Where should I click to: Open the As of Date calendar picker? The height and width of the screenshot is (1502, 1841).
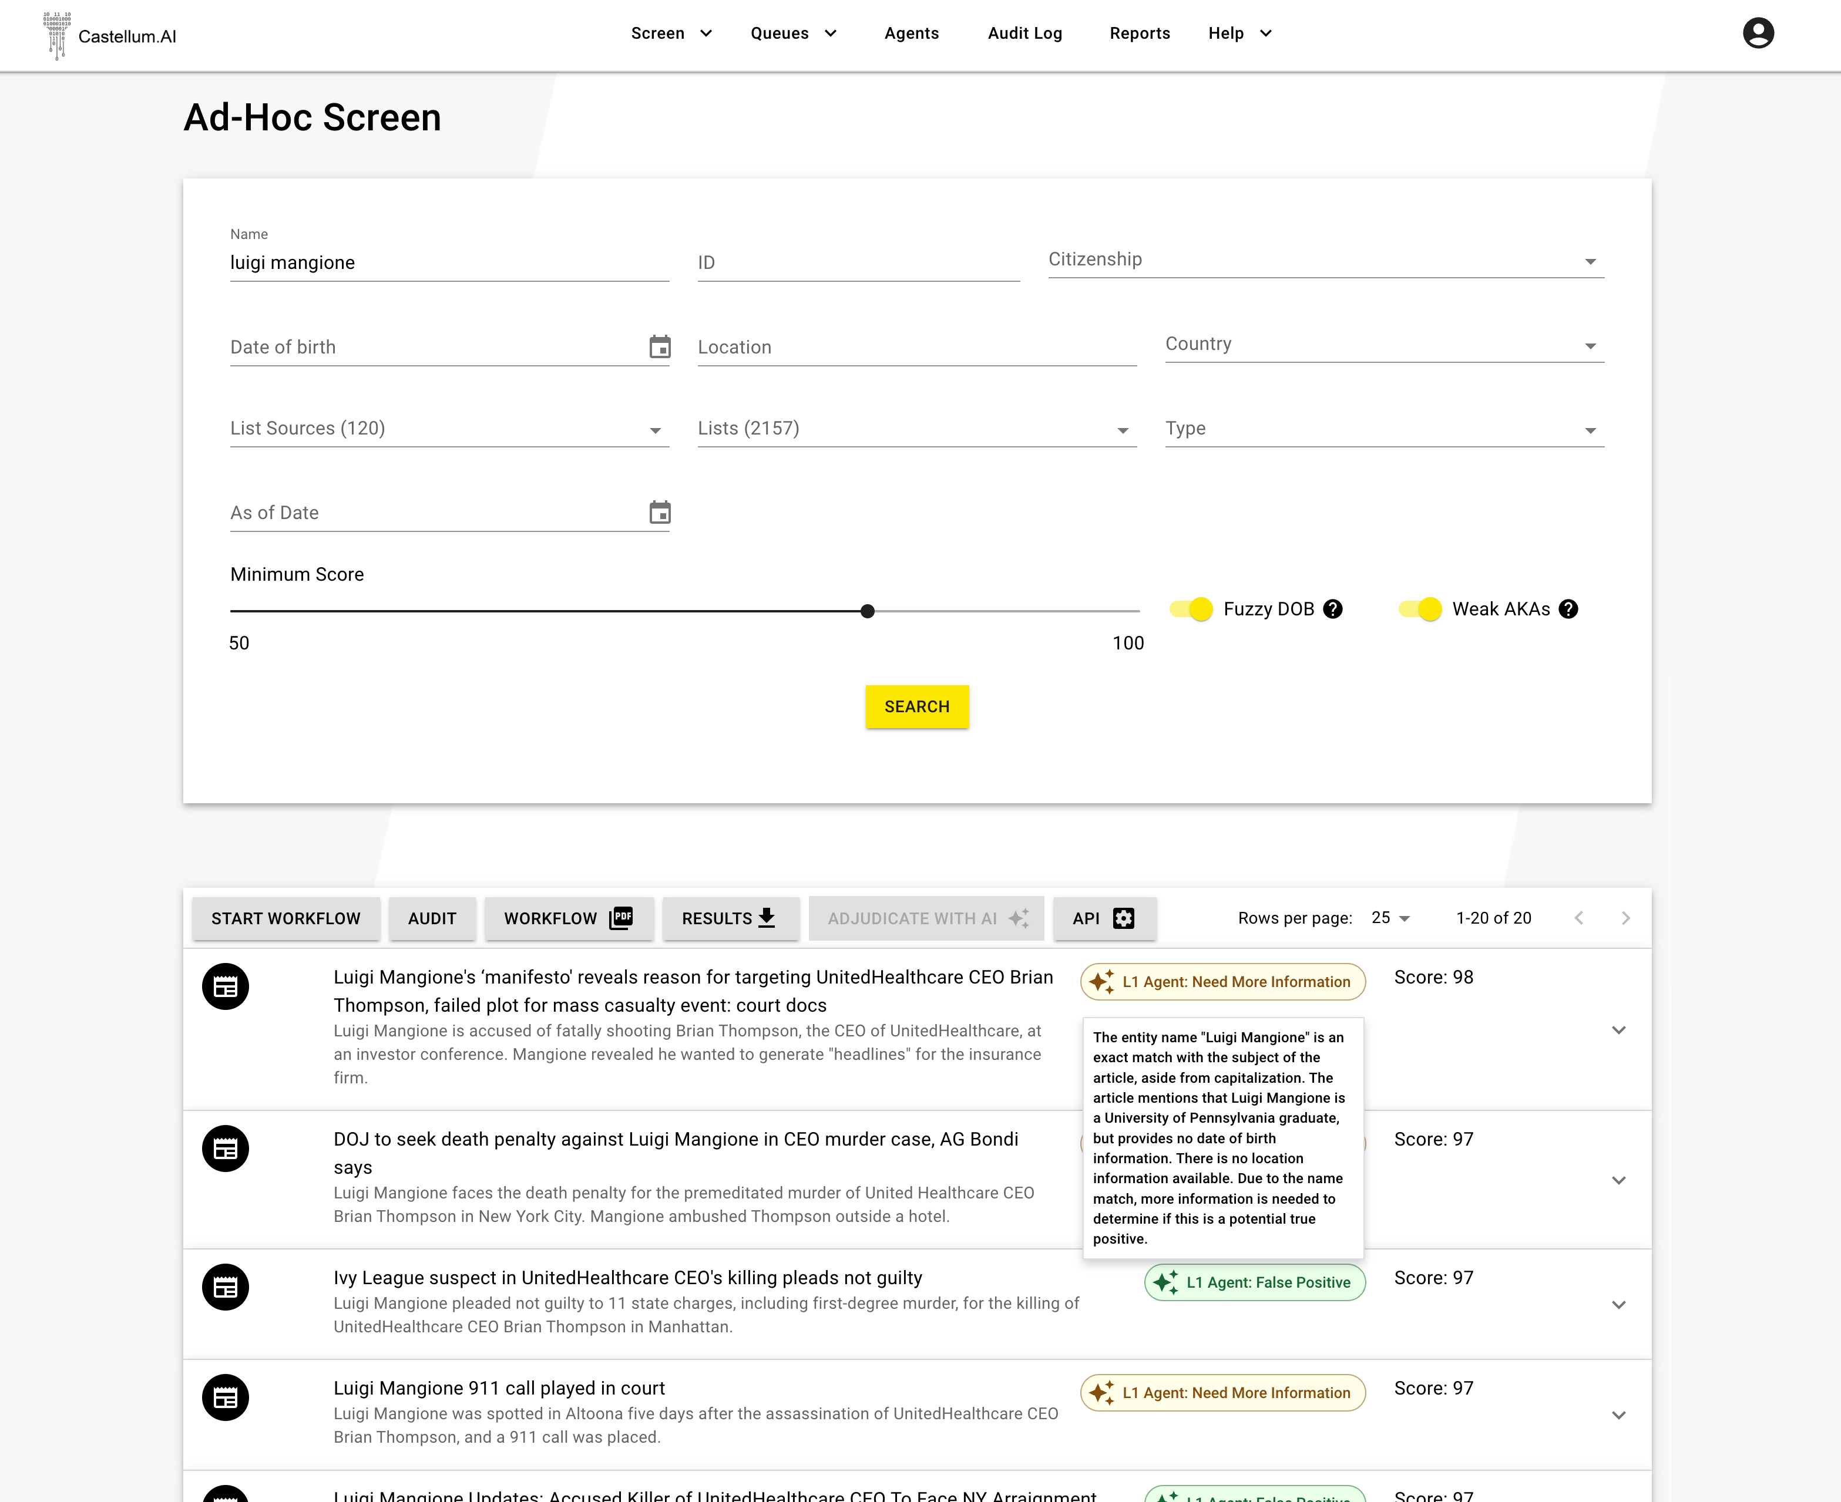pos(660,513)
